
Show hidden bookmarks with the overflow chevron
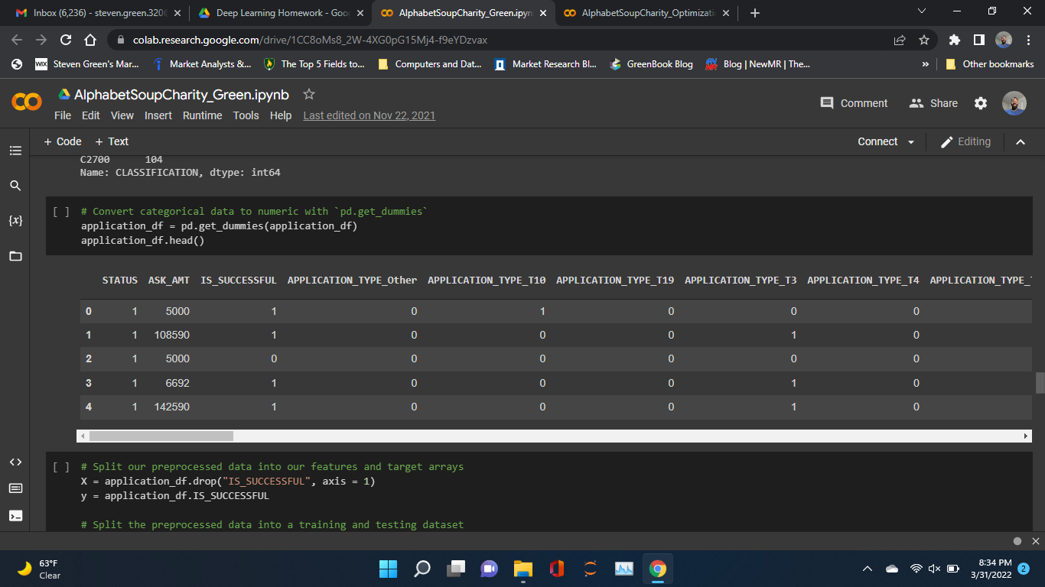pos(926,64)
